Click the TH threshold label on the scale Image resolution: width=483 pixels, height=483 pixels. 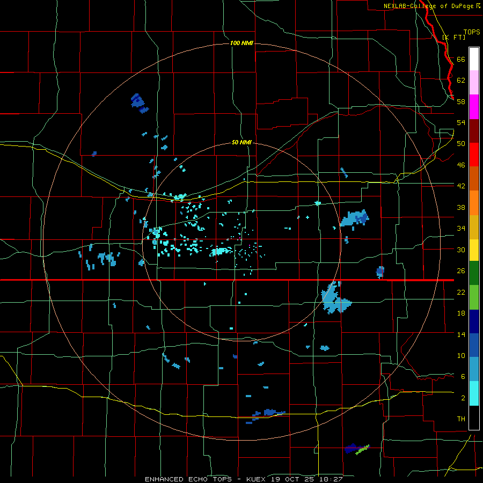coord(461,419)
